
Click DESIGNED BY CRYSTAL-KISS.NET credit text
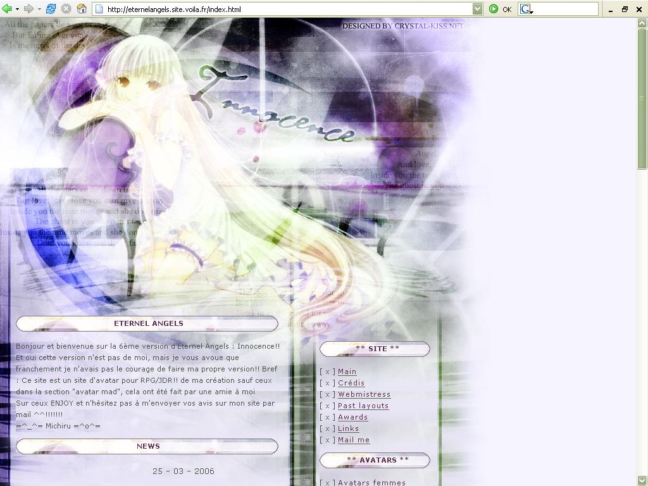click(403, 25)
